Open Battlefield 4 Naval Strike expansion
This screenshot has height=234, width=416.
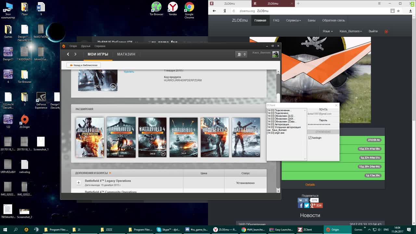click(x=184, y=137)
